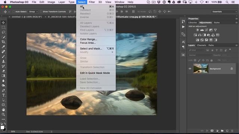Open the Properties panel options menu

tap(236, 19)
